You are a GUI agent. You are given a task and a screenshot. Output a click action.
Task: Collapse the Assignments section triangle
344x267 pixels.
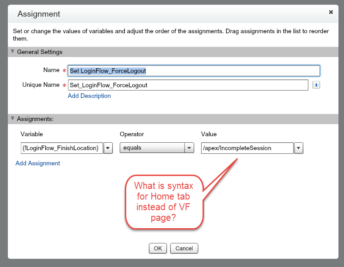coord(12,119)
